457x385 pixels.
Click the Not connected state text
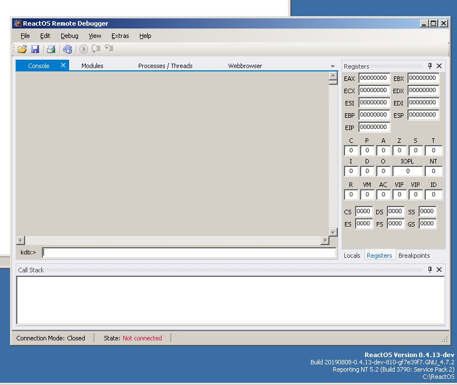click(x=142, y=338)
